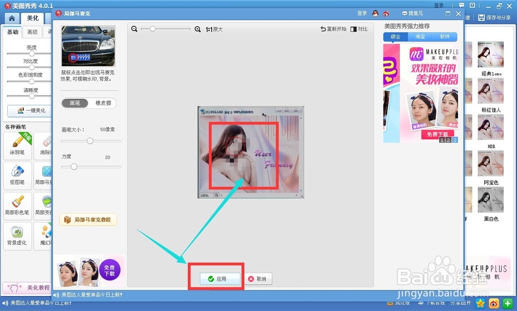This screenshot has width=517, height=311.
Task: Select the 高级 sub-tab
Action: (x=32, y=32)
